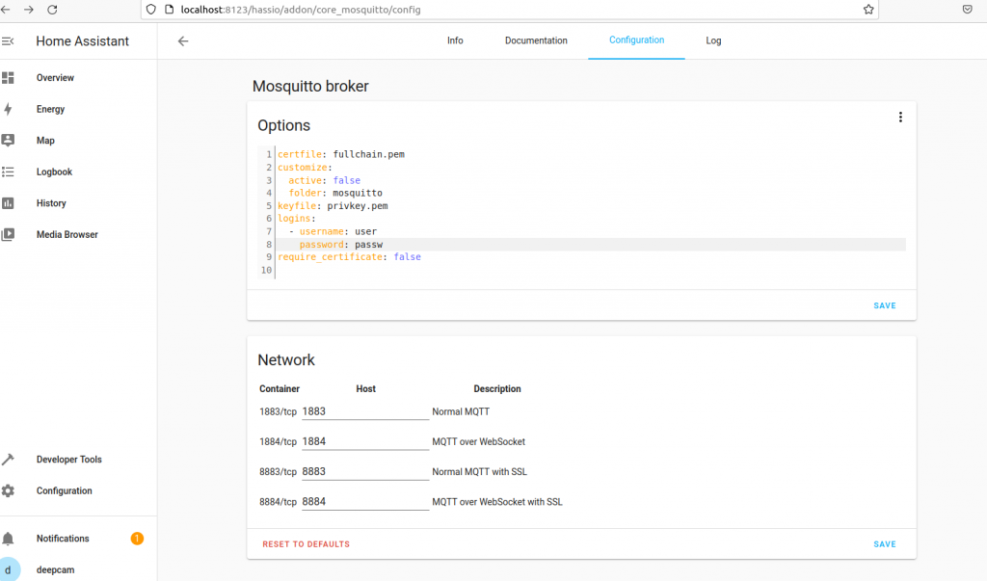Image resolution: width=987 pixels, height=581 pixels.
Task: Click the 'keyfile: privkey.pem' line
Action: click(x=333, y=206)
